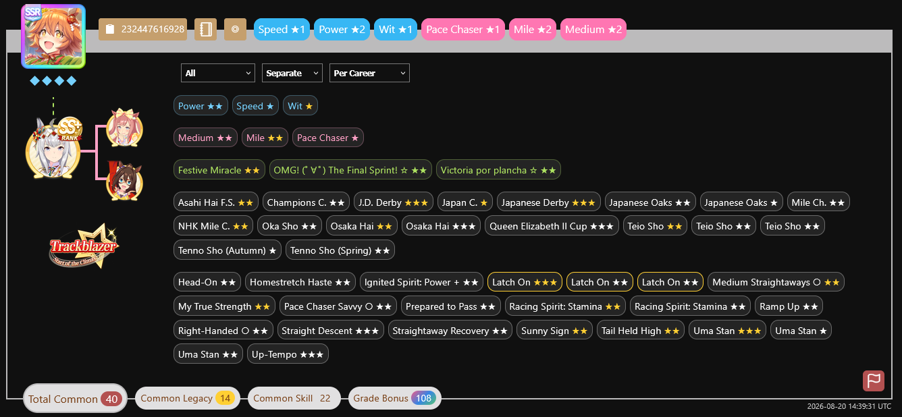Click the J.D. Derby ★★★ race chip
Image resolution: width=902 pixels, height=417 pixels.
394,202
